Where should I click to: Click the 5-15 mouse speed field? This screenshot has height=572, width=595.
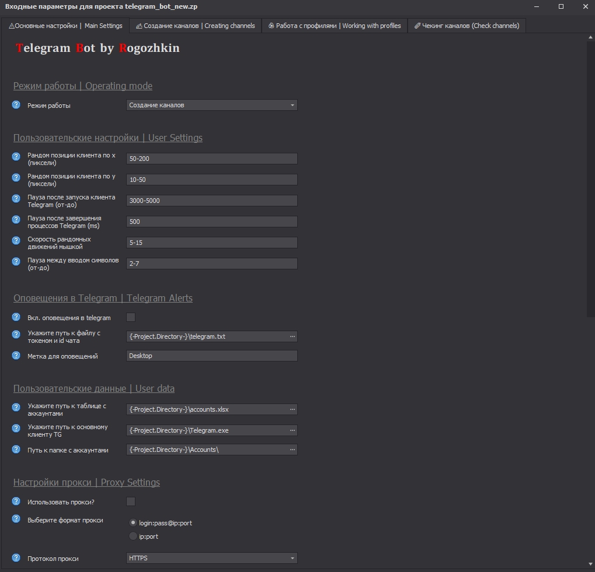(x=212, y=243)
